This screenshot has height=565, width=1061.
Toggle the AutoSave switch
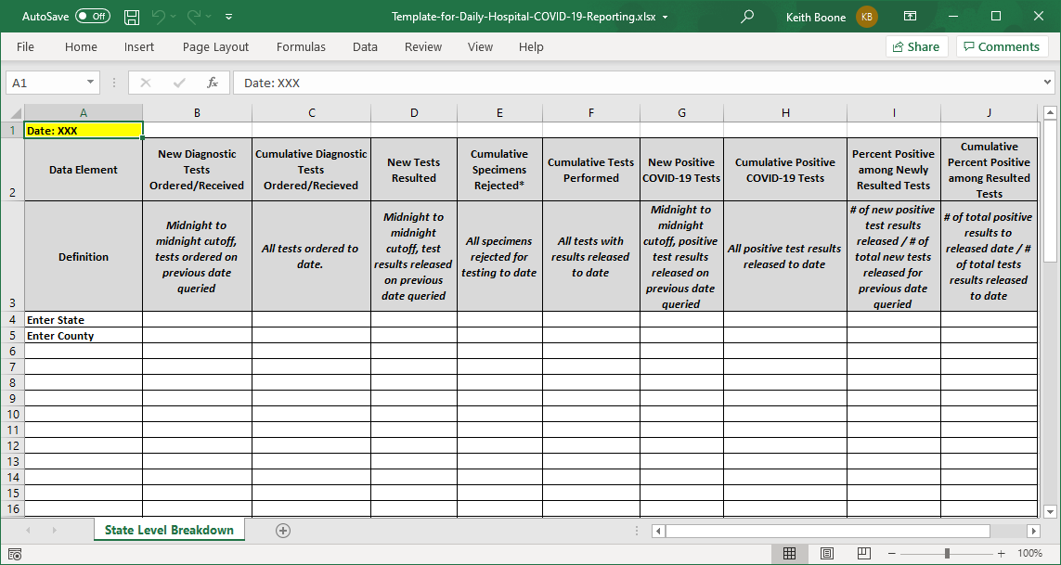(93, 17)
